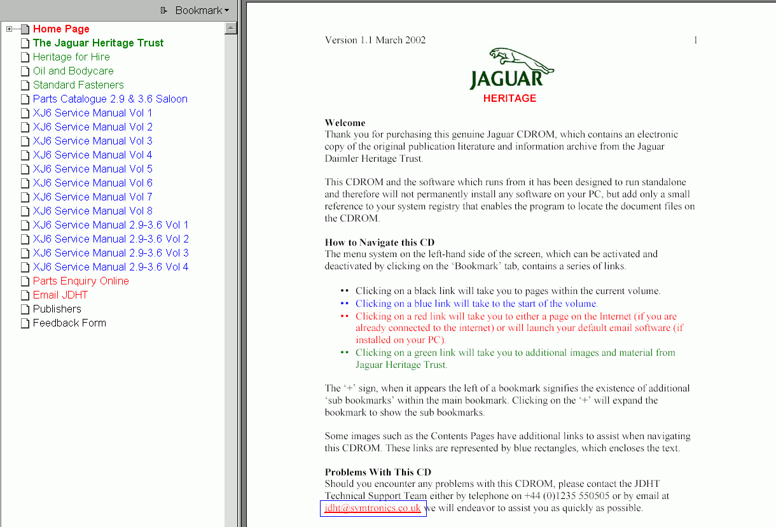Image resolution: width=776 pixels, height=527 pixels.
Task: Open XJ6 Service Manual Vol 3 bookmark
Action: pos(93,141)
